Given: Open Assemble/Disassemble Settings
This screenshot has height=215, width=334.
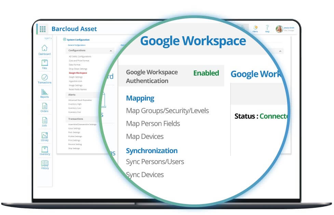Looking at the screenshot, I should coord(82,124).
